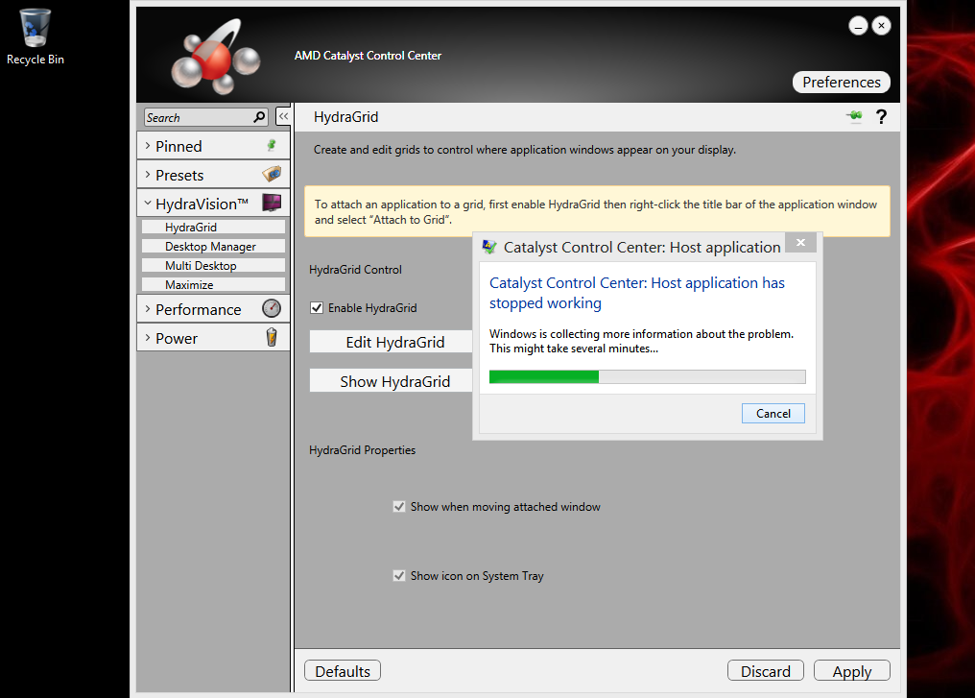The image size is (975, 698).
Task: Click the AMD Catalyst molecule logo
Action: click(x=216, y=57)
